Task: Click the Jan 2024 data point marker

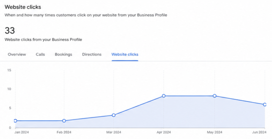Action: click(15, 121)
